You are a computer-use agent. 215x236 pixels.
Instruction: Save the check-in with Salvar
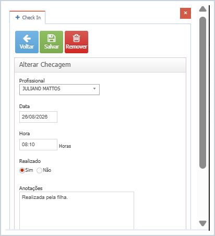pos(51,42)
